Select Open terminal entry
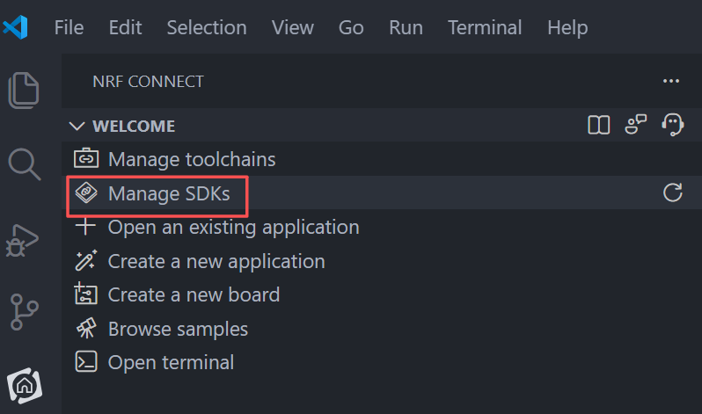Image resolution: width=702 pixels, height=414 pixels. click(171, 362)
